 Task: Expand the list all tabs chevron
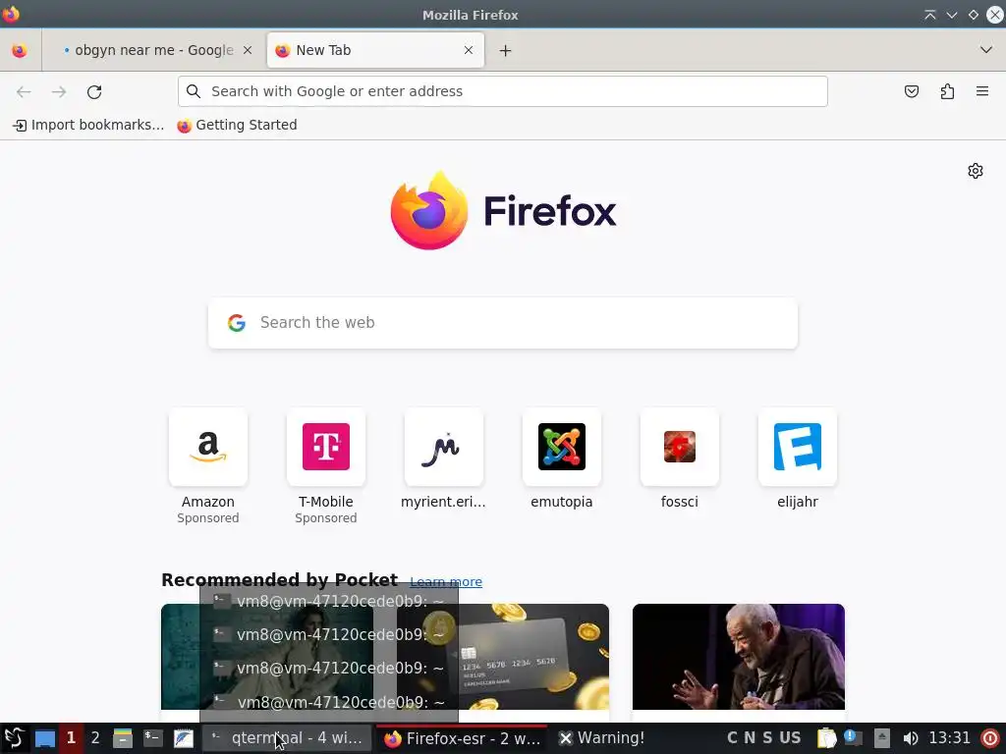pyautogui.click(x=986, y=50)
